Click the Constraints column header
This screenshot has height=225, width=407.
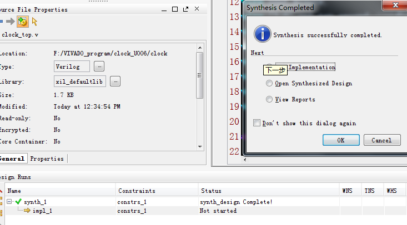[x=157, y=191]
